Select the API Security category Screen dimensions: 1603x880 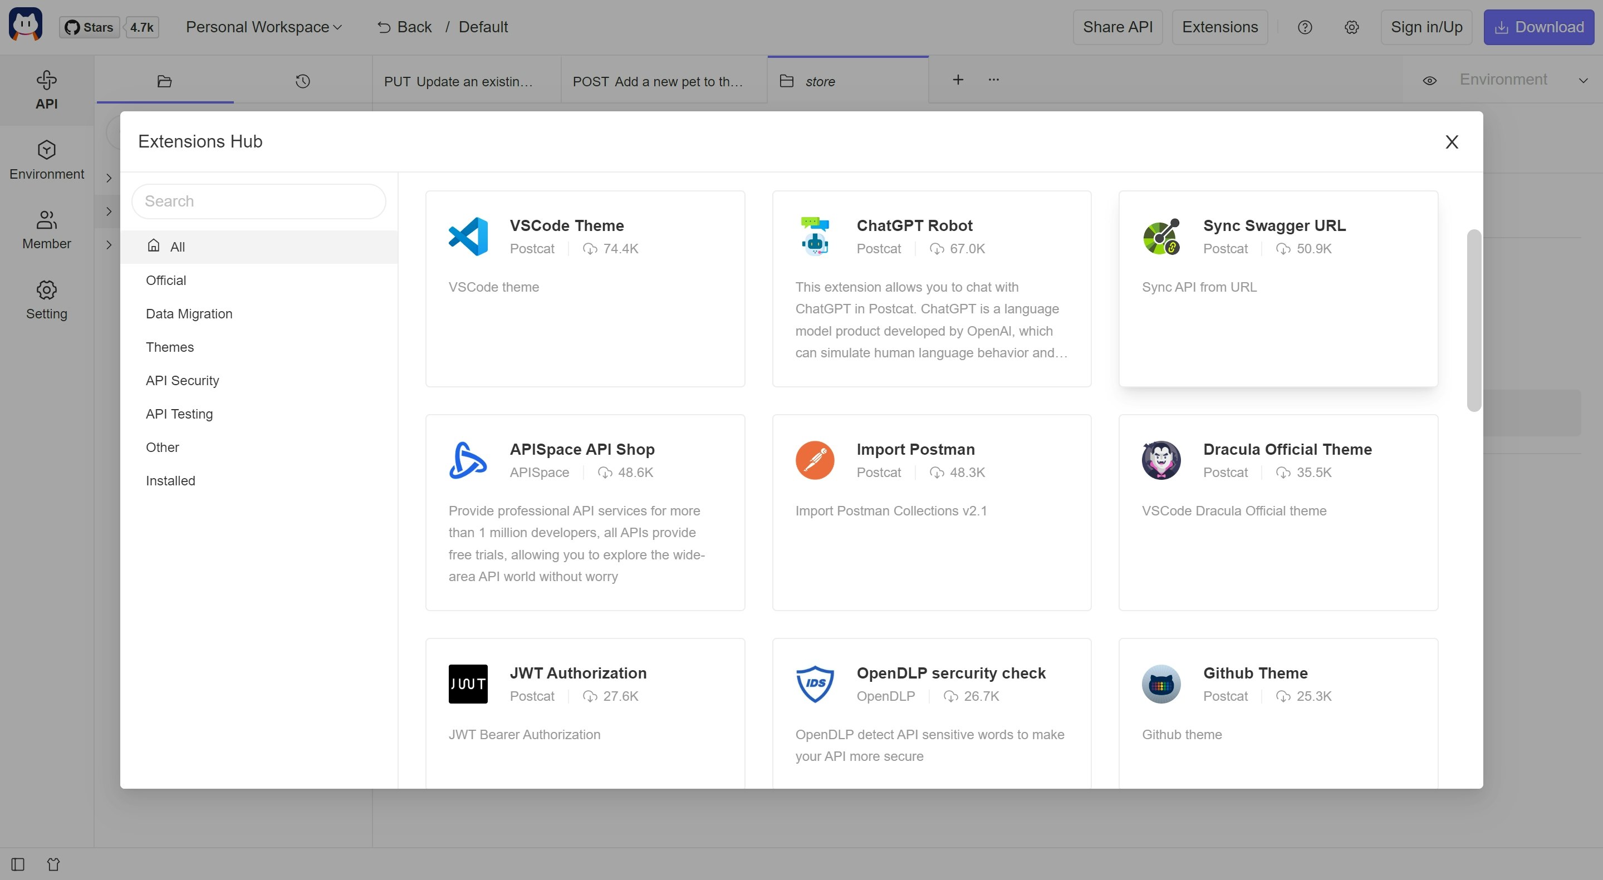259,381
